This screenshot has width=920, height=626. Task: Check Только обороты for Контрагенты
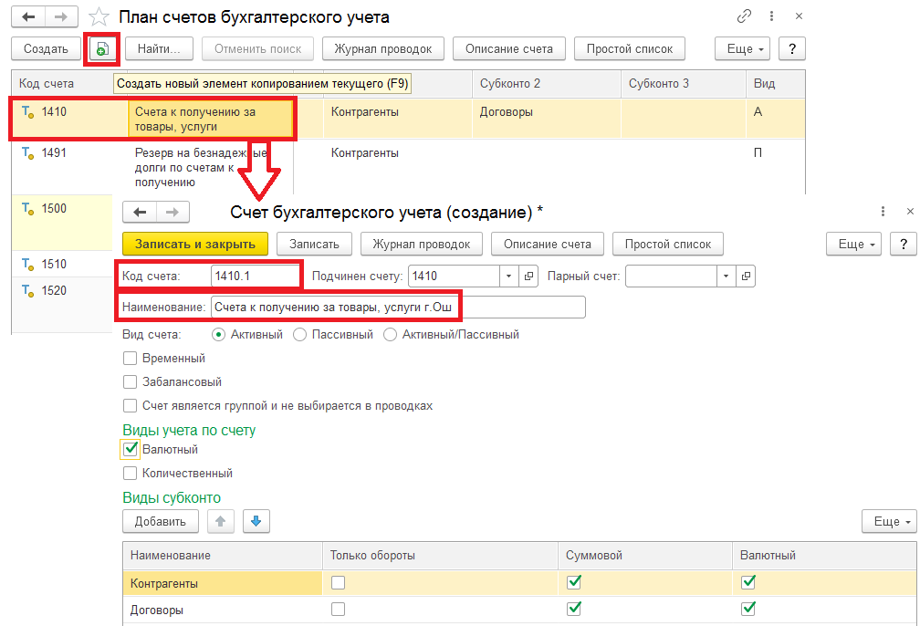pos(339,582)
